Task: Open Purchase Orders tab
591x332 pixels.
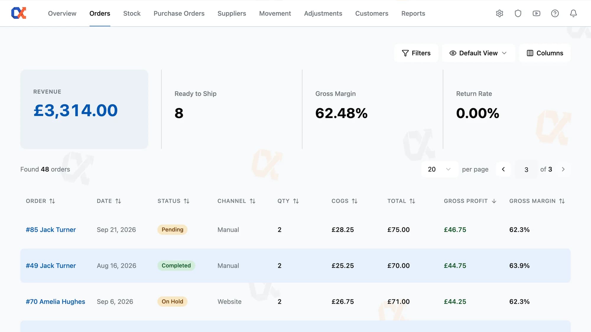Action: click(179, 13)
